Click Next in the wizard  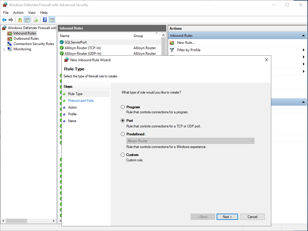[227, 217]
